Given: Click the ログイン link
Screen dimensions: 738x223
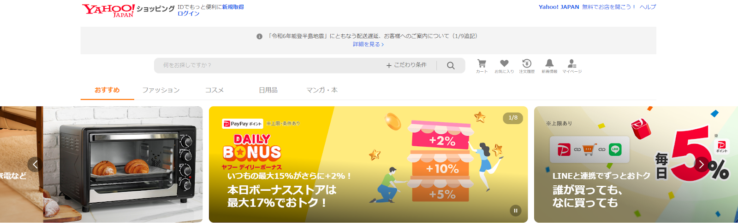Looking at the screenshot, I should [x=189, y=14].
